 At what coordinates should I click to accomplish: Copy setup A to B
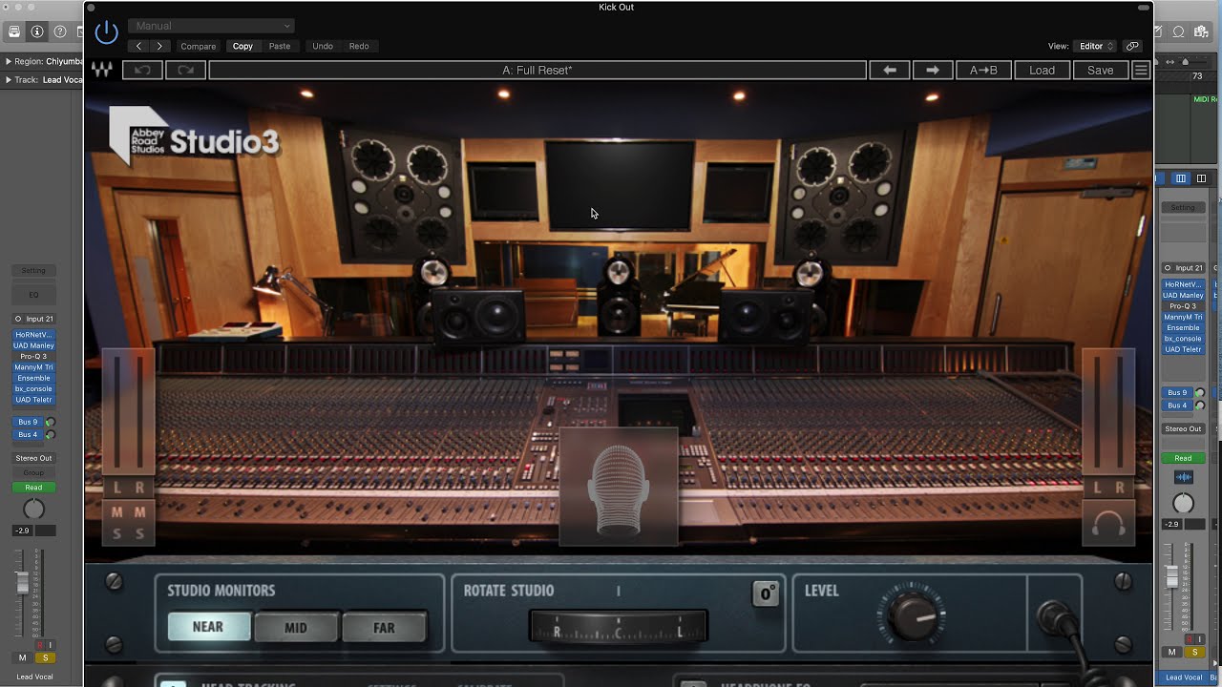(983, 70)
